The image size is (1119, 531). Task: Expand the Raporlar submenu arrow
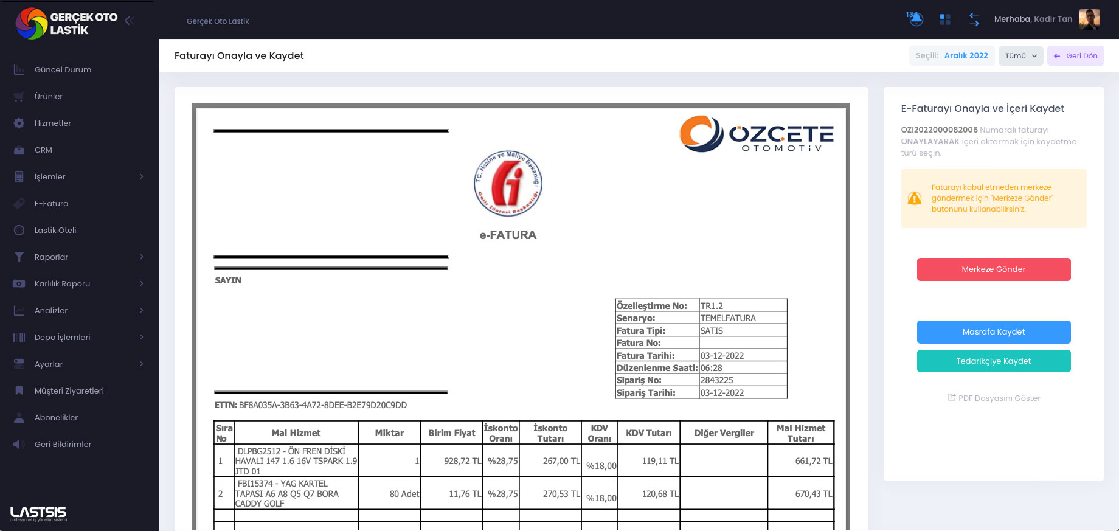click(x=142, y=257)
